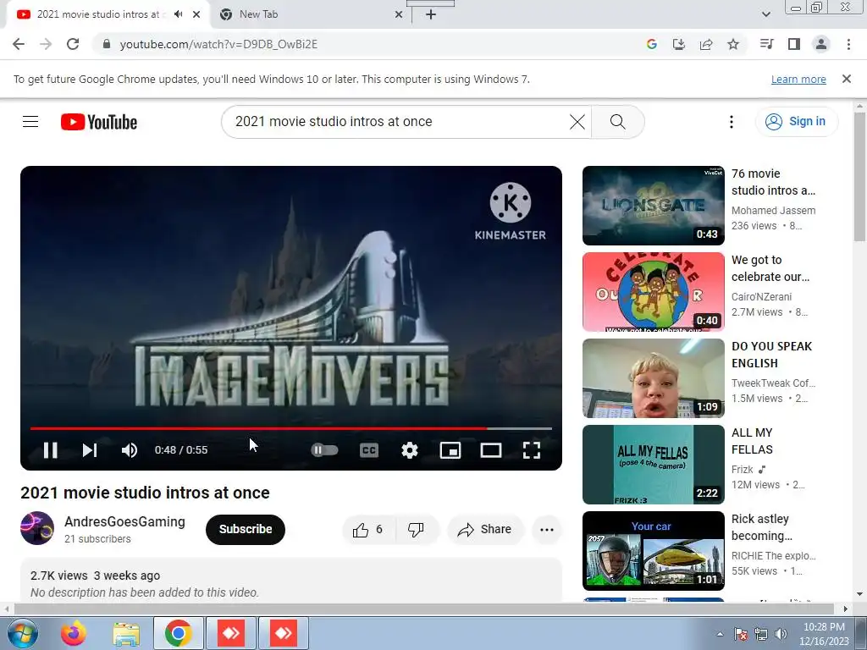Image resolution: width=867 pixels, height=650 pixels.
Task: Mute the video volume speaker icon
Action: pyautogui.click(x=130, y=450)
